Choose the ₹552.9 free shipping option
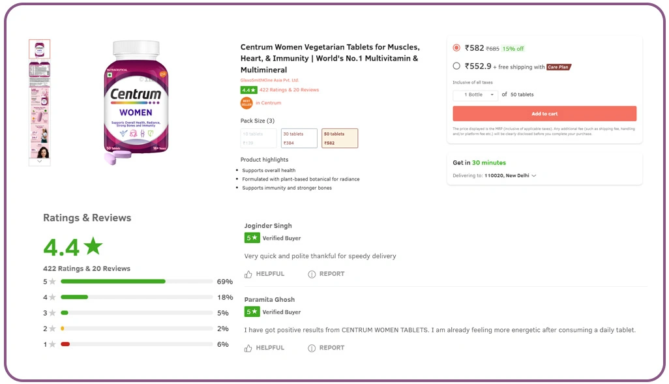The height and width of the screenshot is (384, 669). 456,66
